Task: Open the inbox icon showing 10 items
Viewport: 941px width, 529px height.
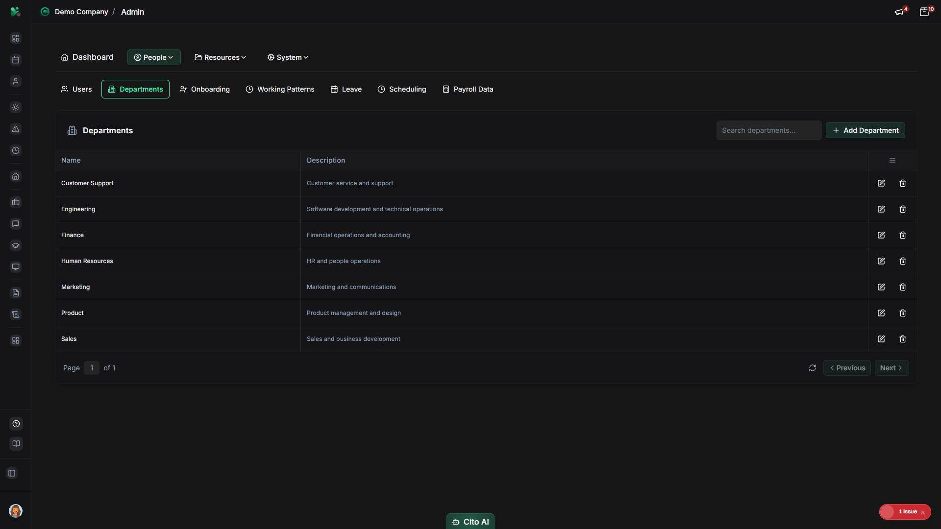Action: click(925, 11)
